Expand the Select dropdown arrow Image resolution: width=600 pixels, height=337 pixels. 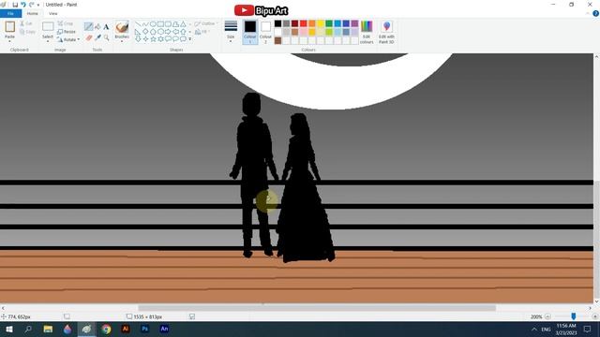pos(48,40)
